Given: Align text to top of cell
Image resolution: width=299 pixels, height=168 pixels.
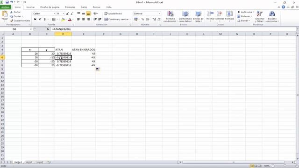Looking at the screenshot, I should tap(78, 14).
